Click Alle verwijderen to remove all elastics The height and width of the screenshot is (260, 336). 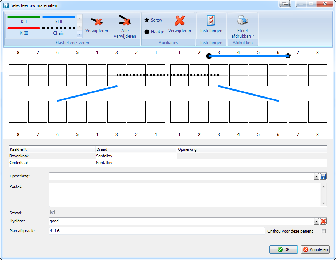click(x=125, y=26)
